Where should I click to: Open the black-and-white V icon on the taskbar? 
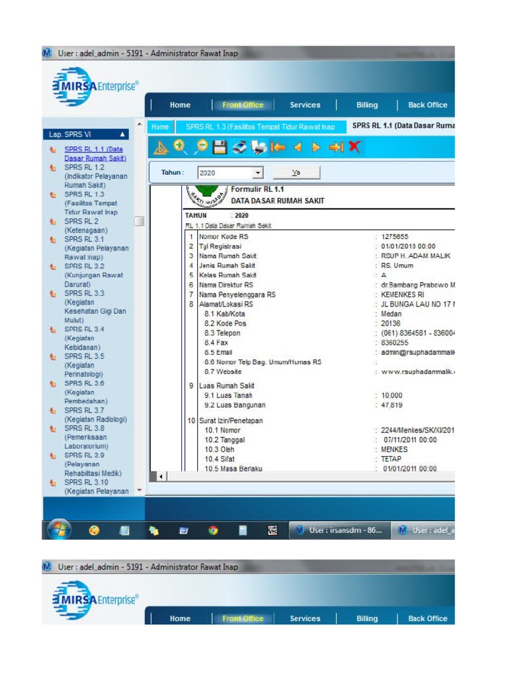click(x=273, y=530)
